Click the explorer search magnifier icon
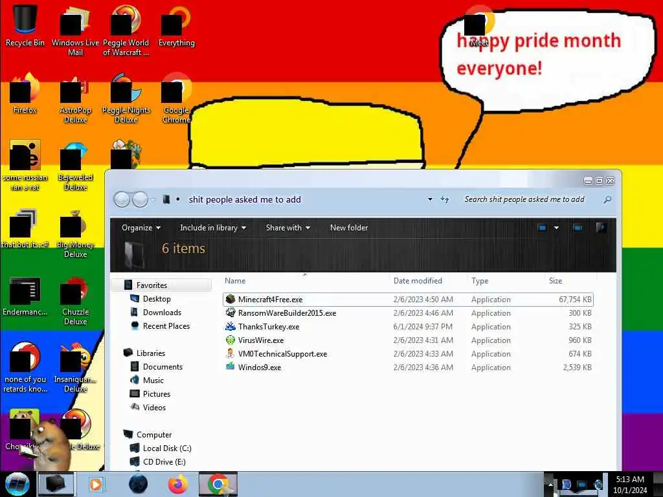Viewport: 663px width, 497px height. tap(607, 199)
